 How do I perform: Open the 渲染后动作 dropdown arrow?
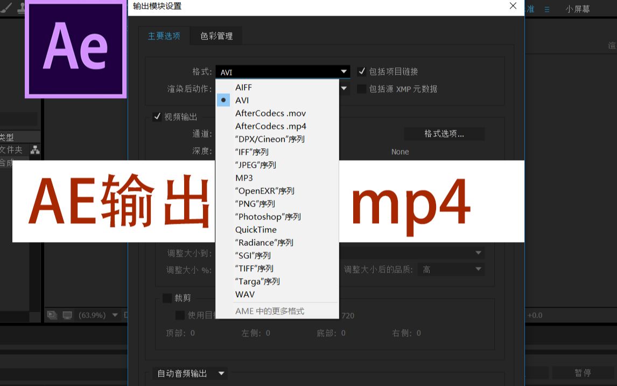point(344,88)
